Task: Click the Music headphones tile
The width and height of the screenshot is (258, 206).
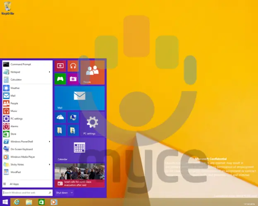Action: coord(73,66)
